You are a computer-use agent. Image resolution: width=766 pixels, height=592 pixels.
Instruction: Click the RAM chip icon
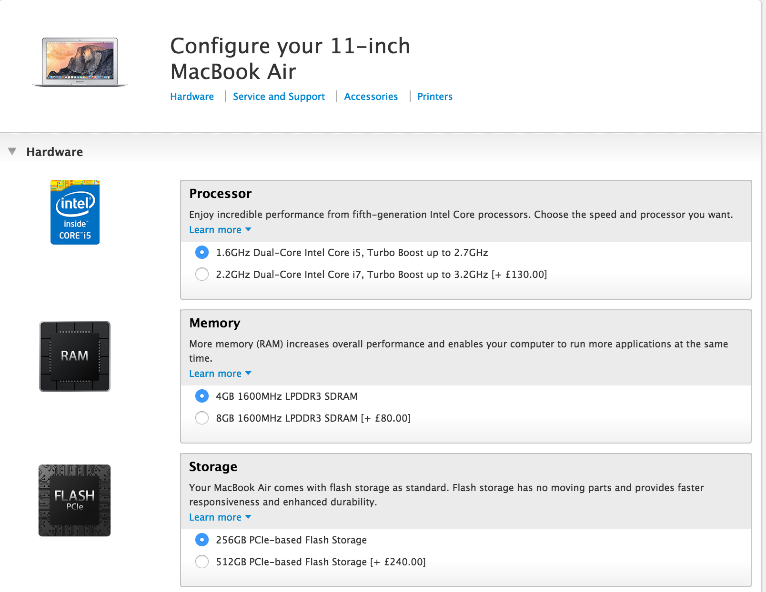pos(75,356)
